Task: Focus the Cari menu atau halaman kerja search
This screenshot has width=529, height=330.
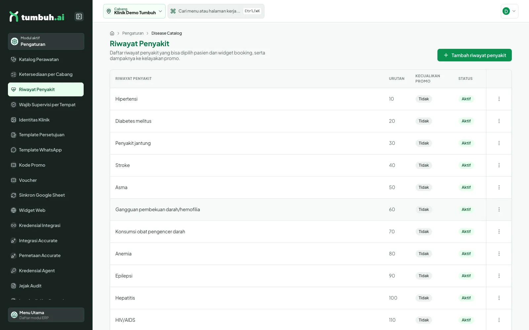Action: [216, 11]
